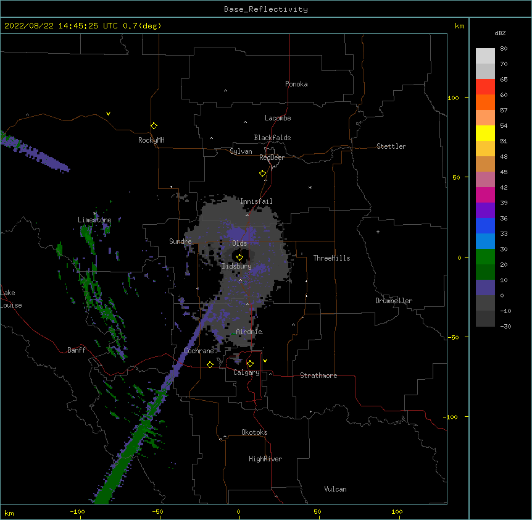Click the yellow diamond marker below the Cochrane label
This screenshot has height=520, width=532.
(210, 364)
